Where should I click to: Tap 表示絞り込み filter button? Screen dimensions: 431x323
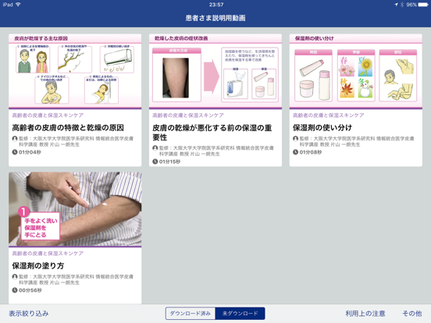click(29, 314)
